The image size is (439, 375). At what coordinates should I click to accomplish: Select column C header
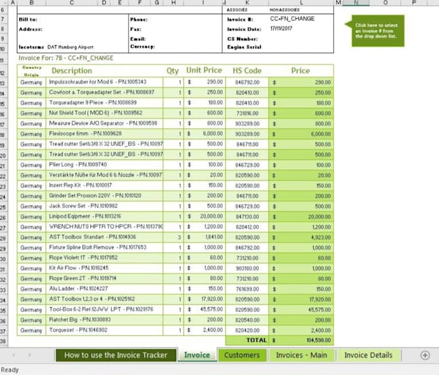point(72,3)
